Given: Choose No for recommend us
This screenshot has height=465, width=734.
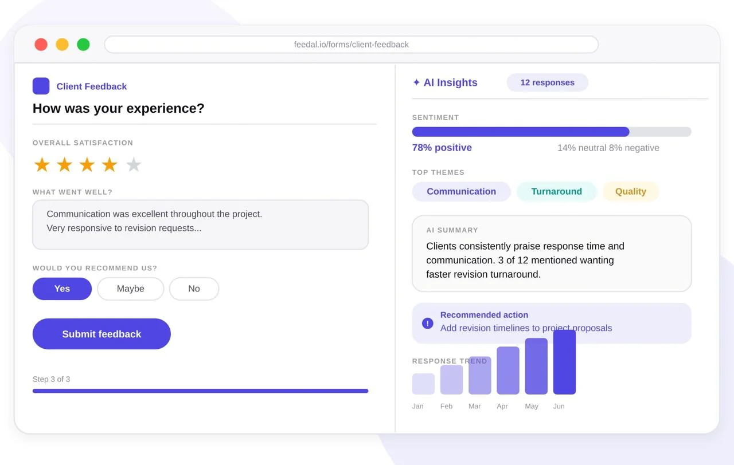Looking at the screenshot, I should 194,289.
